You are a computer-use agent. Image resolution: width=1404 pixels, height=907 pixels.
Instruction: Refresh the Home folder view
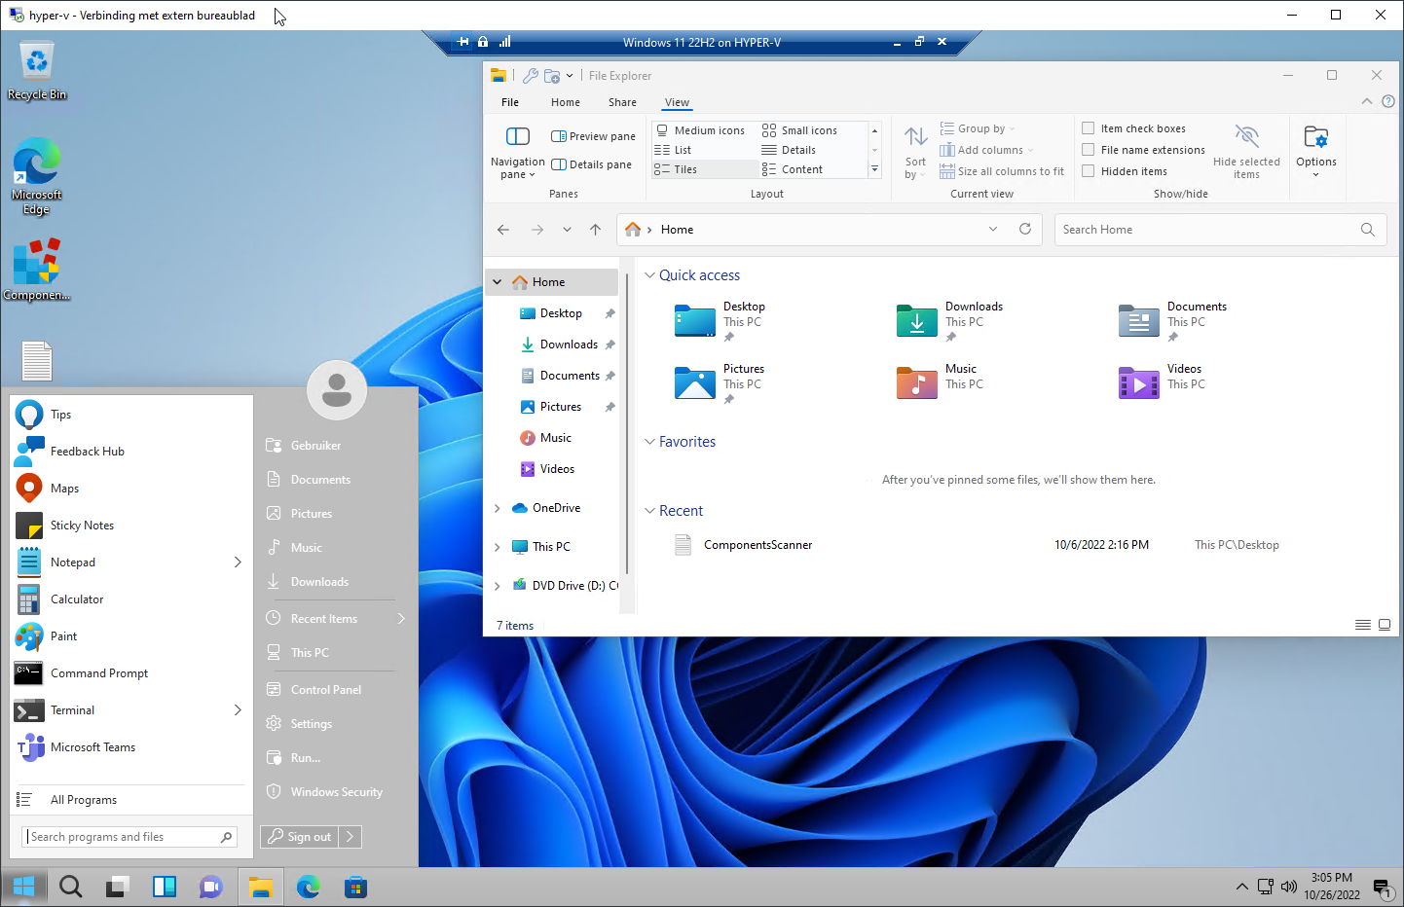pos(1025,230)
